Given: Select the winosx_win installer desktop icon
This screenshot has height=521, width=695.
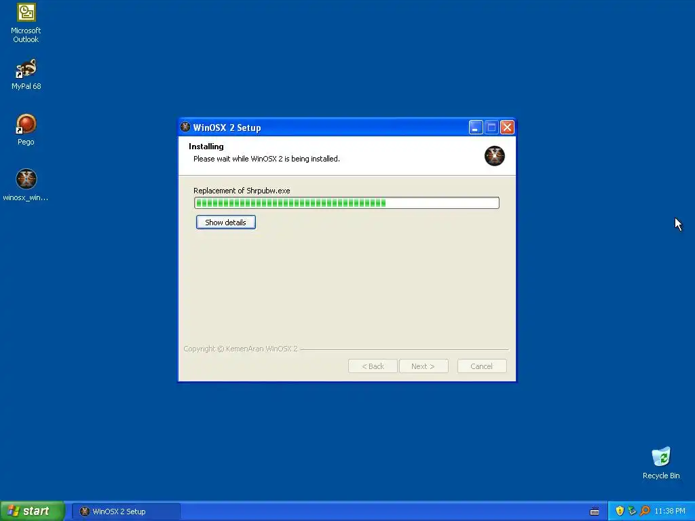Looking at the screenshot, I should click(x=26, y=185).
